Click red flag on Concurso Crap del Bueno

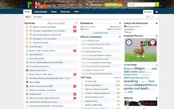75,31
